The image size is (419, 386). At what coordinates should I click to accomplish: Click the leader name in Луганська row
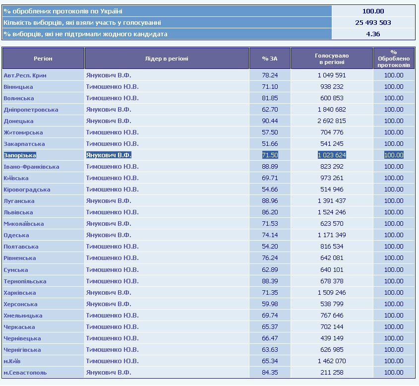click(109, 201)
